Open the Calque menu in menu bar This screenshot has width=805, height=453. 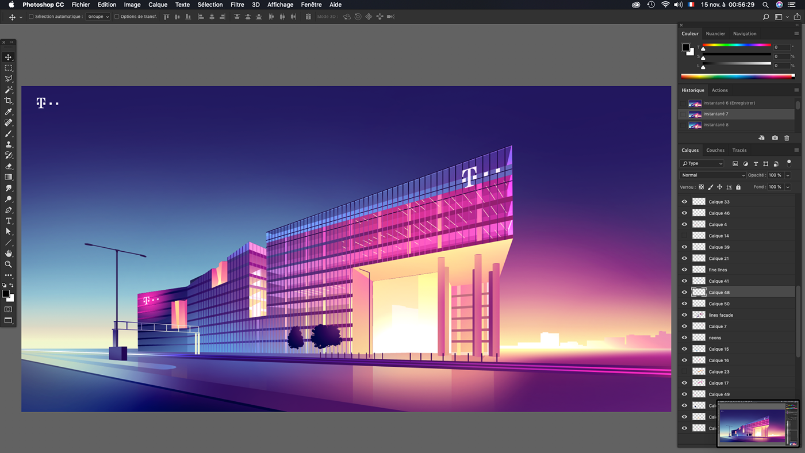tap(158, 5)
